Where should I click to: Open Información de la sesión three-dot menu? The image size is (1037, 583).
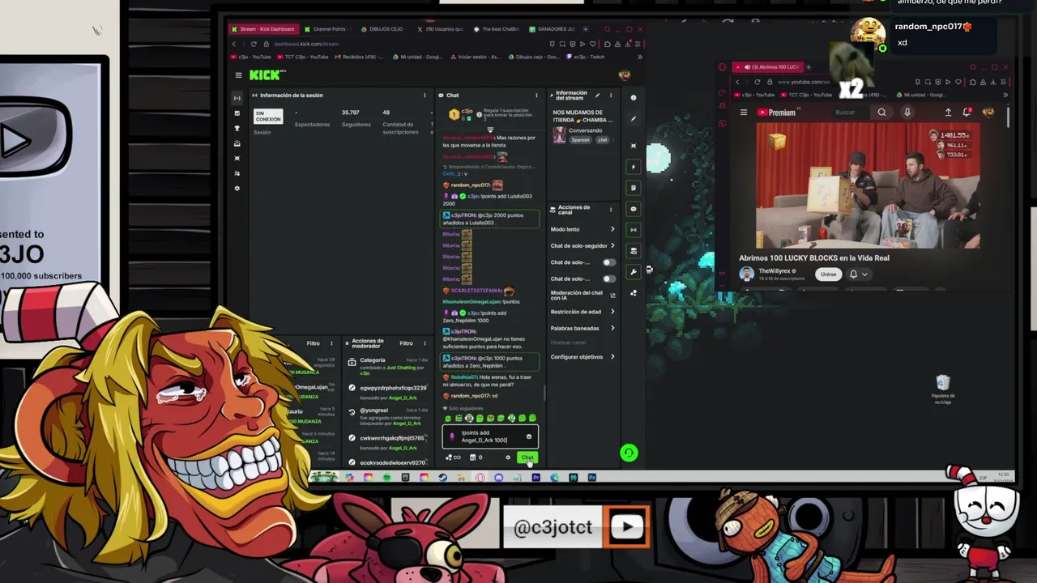click(424, 96)
